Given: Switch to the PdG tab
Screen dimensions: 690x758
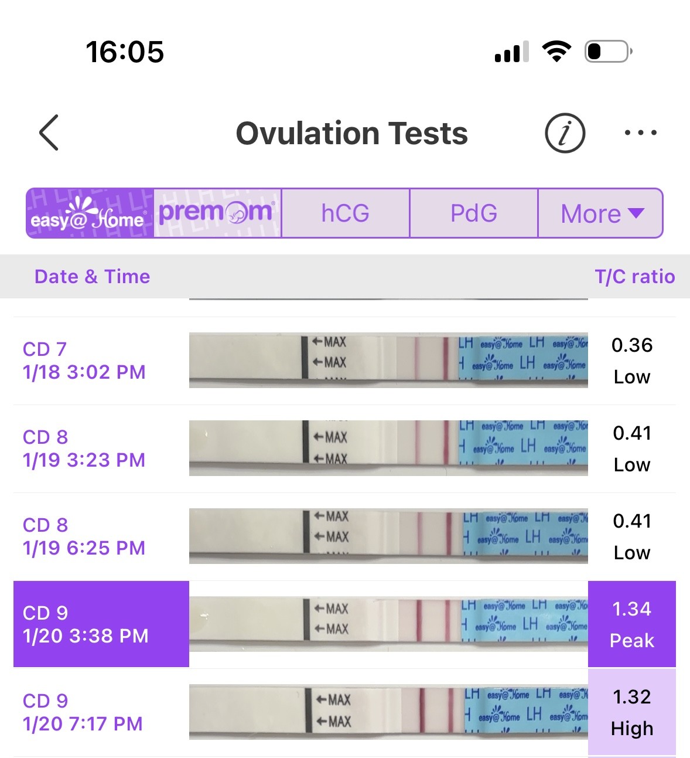Looking at the screenshot, I should [473, 213].
